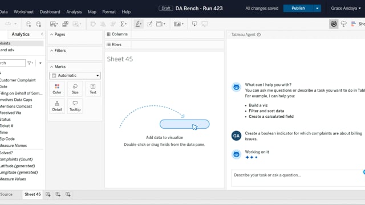Collapse the Marks card

pos(51,67)
